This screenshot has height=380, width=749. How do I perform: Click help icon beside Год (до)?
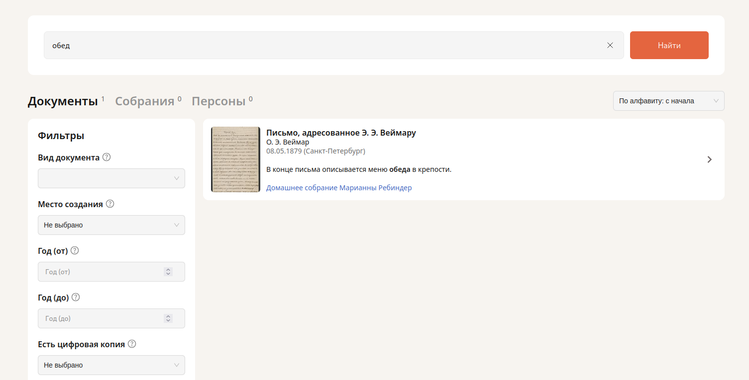click(x=76, y=298)
